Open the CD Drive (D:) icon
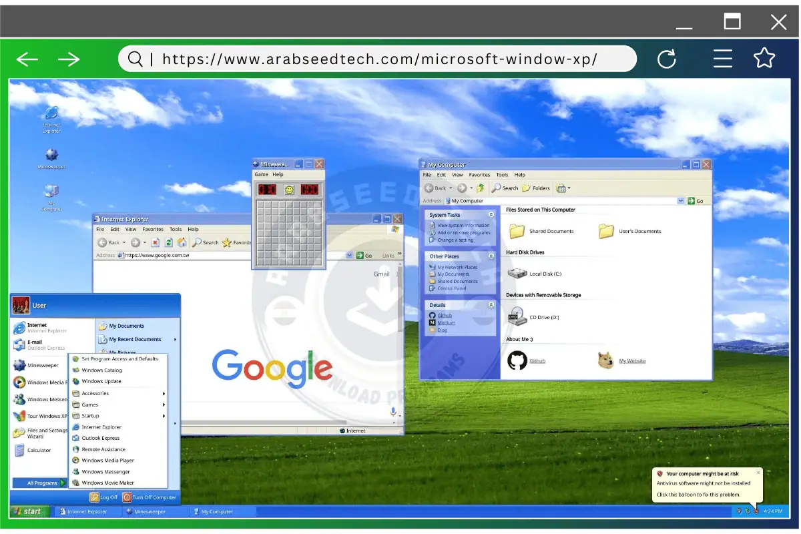The height and width of the screenshot is (534, 801). pos(517,316)
